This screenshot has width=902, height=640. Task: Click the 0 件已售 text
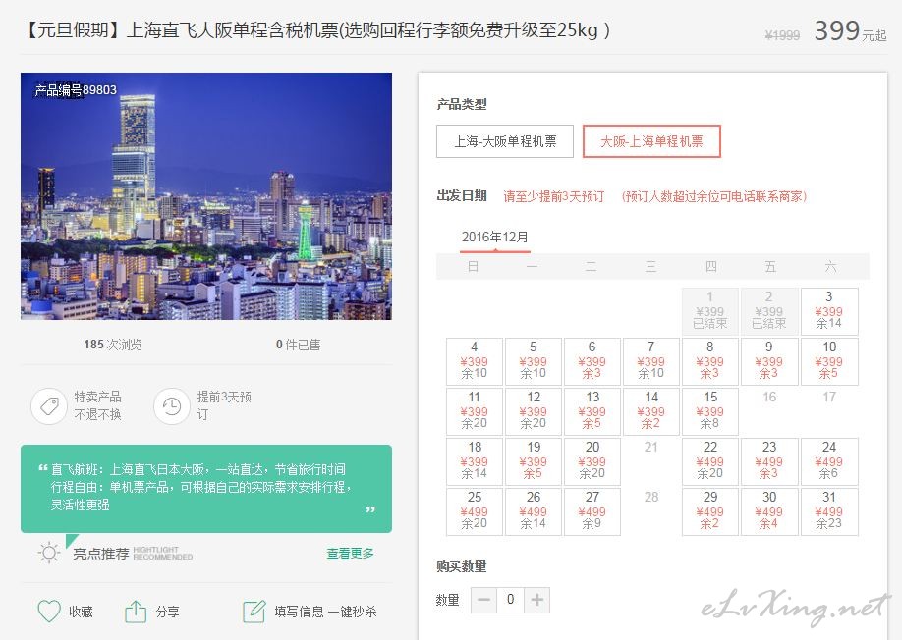[x=298, y=345]
